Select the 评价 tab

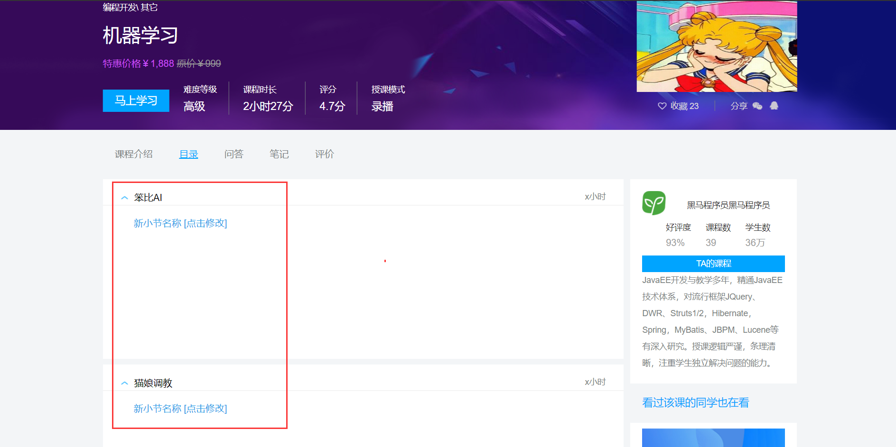coord(325,154)
